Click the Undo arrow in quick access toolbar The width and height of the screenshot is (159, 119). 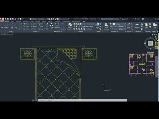pos(23,19)
